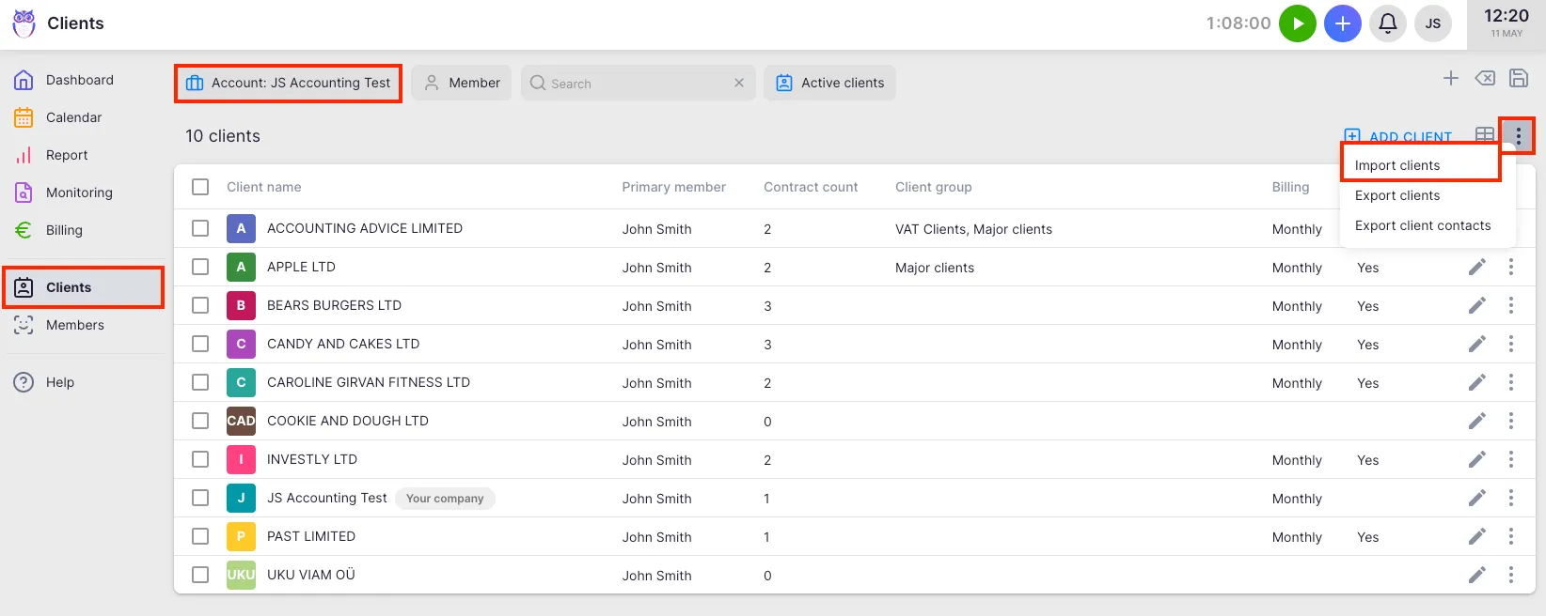The height and width of the screenshot is (616, 1546).
Task: Open the JS user profile avatar
Action: [x=1433, y=23]
